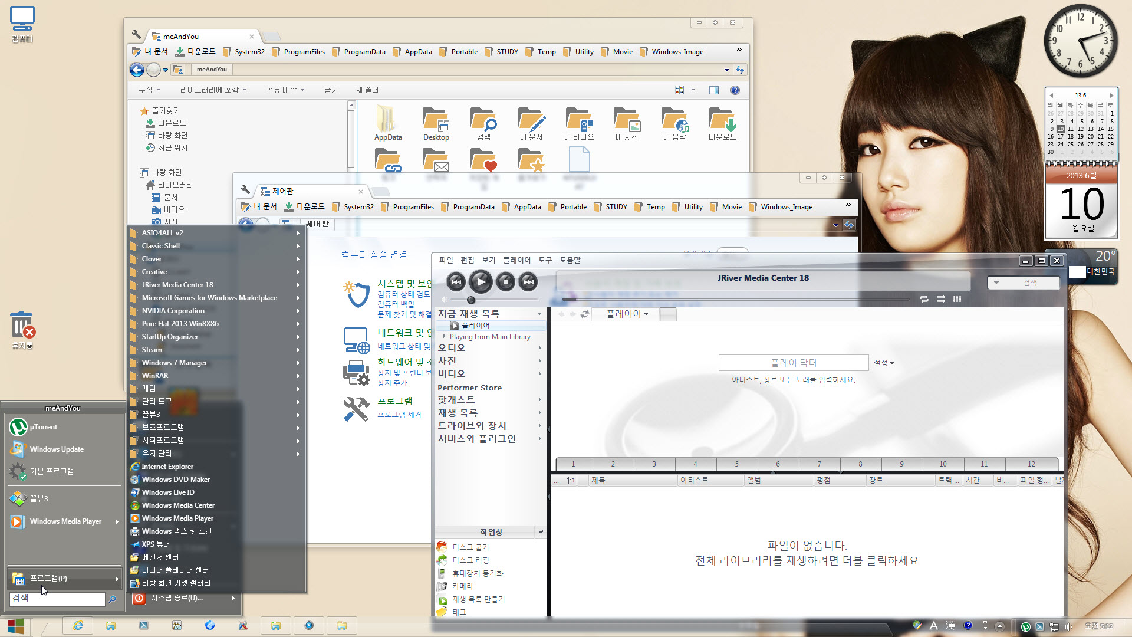Click the Windows Start button on taskbar

pos(16,626)
